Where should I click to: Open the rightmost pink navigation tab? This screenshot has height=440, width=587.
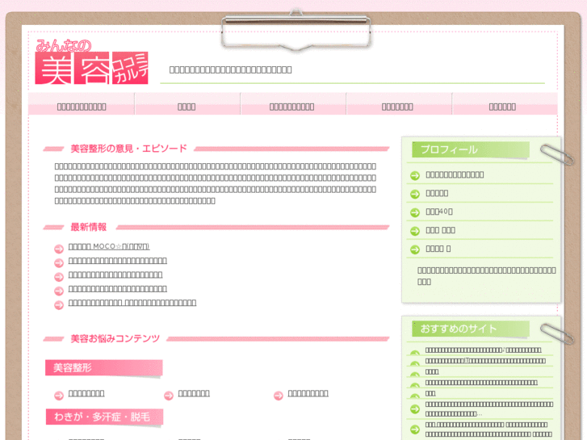pos(505,104)
